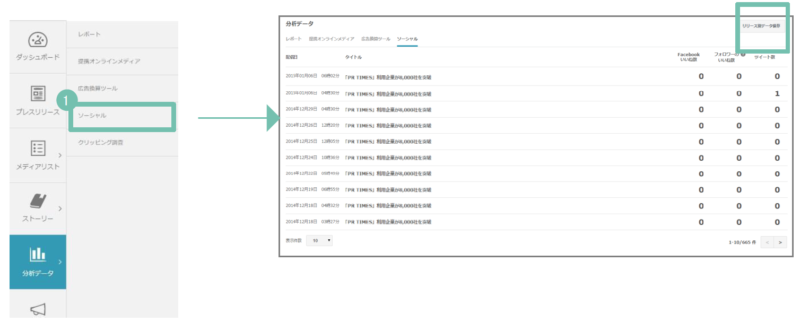Open the display count dropdown
The height and width of the screenshot is (331, 800).
pos(319,240)
